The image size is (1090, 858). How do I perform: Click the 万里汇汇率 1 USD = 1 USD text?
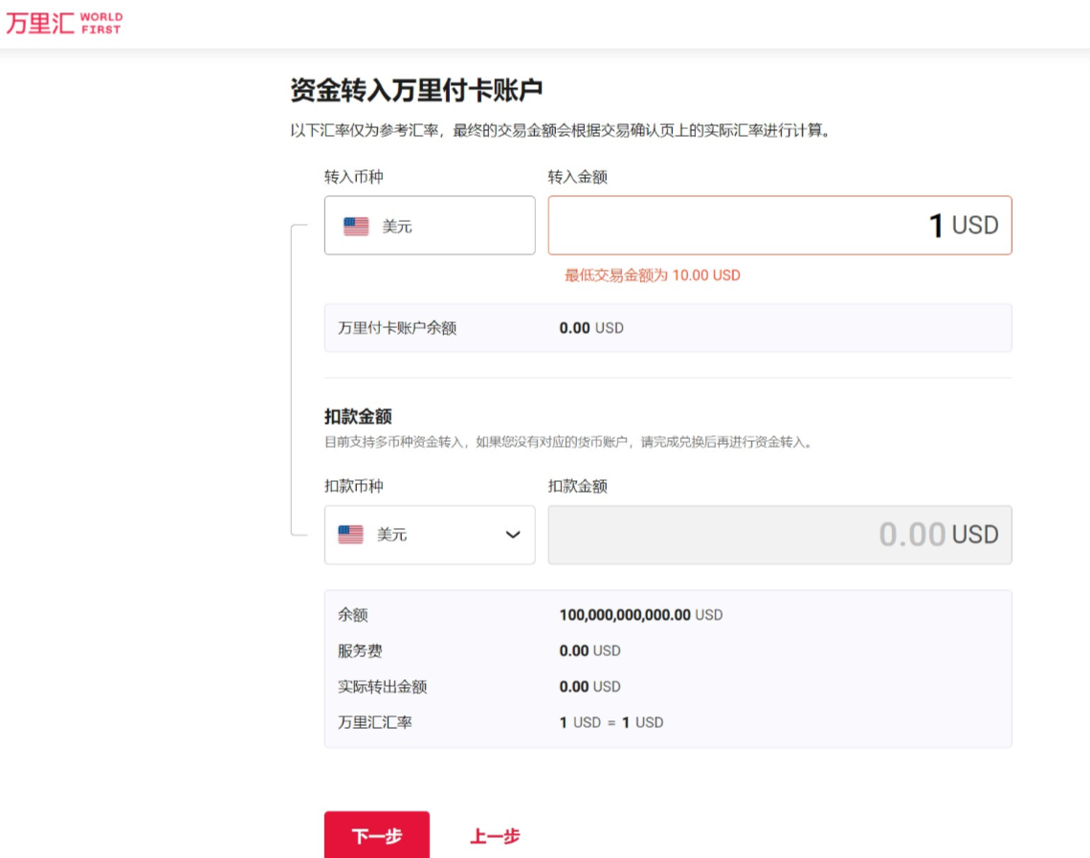(x=611, y=722)
